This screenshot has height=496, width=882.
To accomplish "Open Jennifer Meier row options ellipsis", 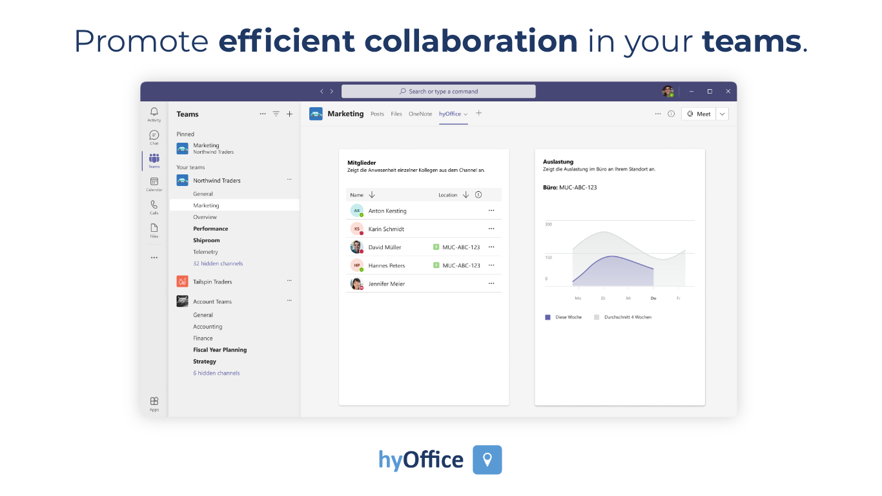I will [x=491, y=284].
